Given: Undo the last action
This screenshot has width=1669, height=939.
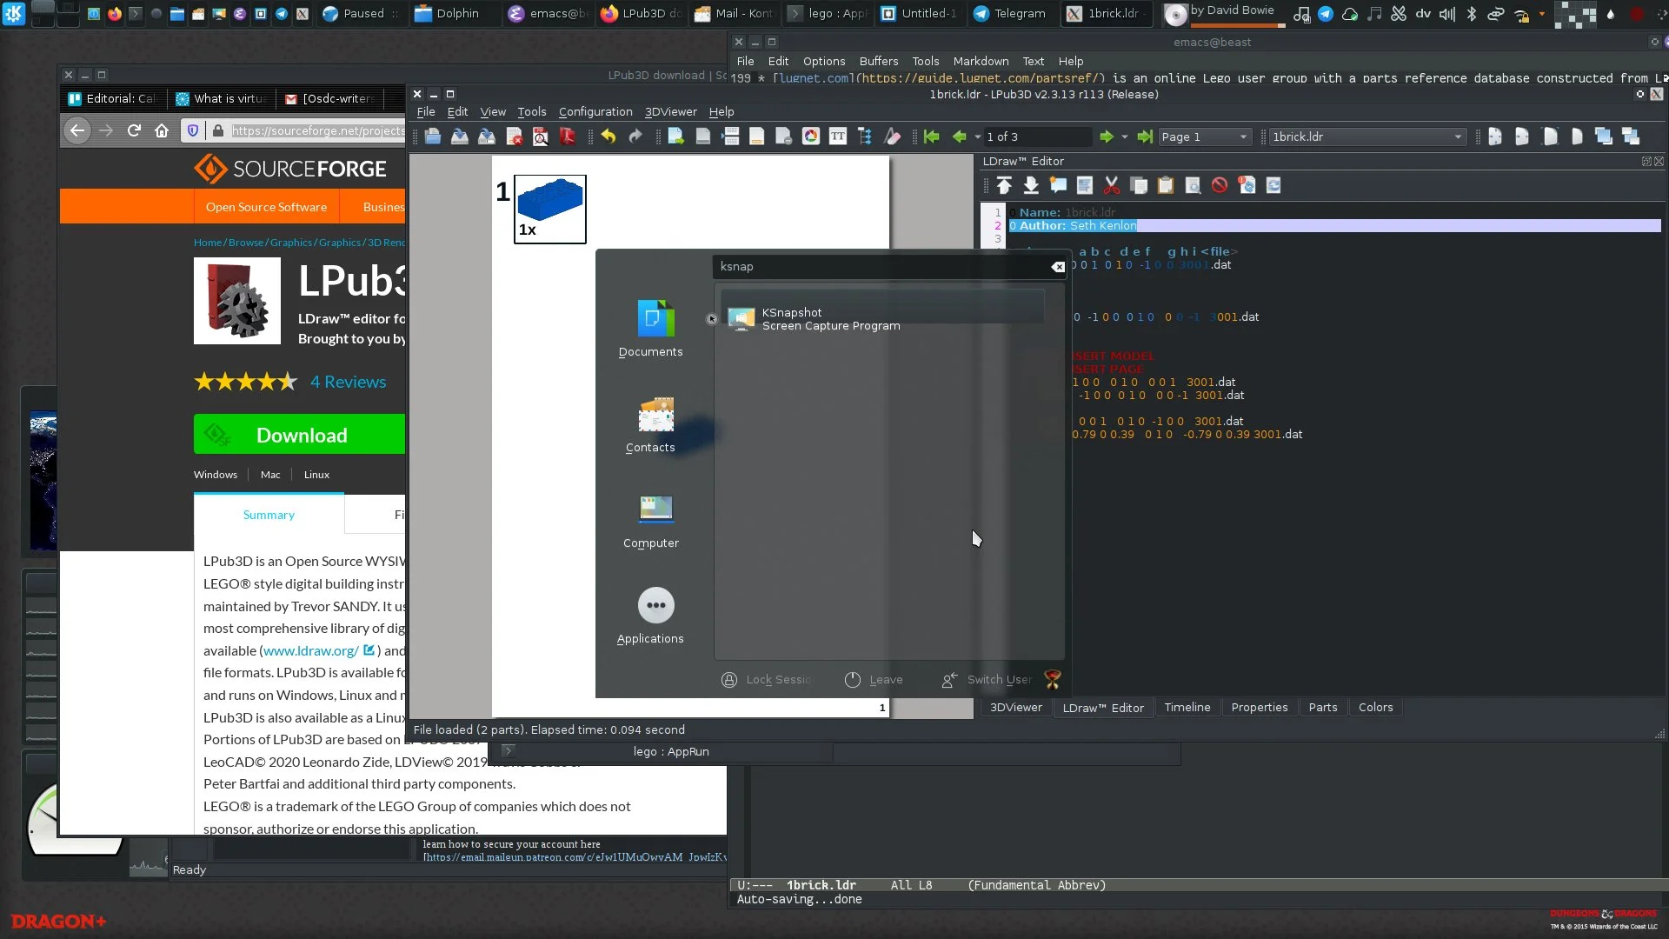Looking at the screenshot, I should (x=608, y=137).
